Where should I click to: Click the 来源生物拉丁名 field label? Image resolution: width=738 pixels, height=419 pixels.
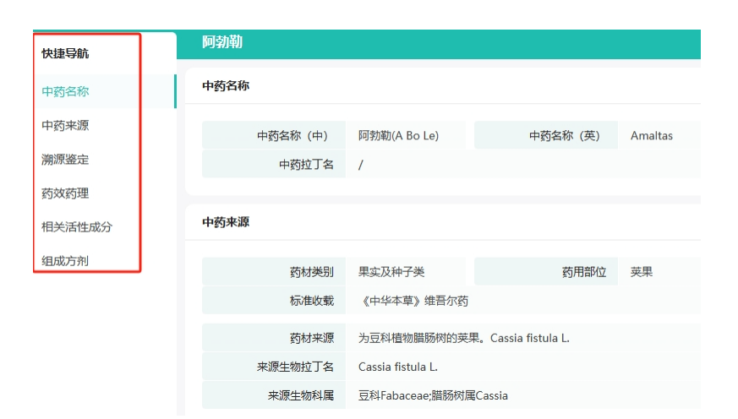pyautogui.click(x=295, y=367)
